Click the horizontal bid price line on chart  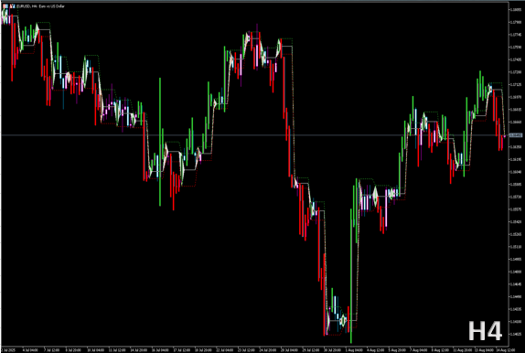254,135
